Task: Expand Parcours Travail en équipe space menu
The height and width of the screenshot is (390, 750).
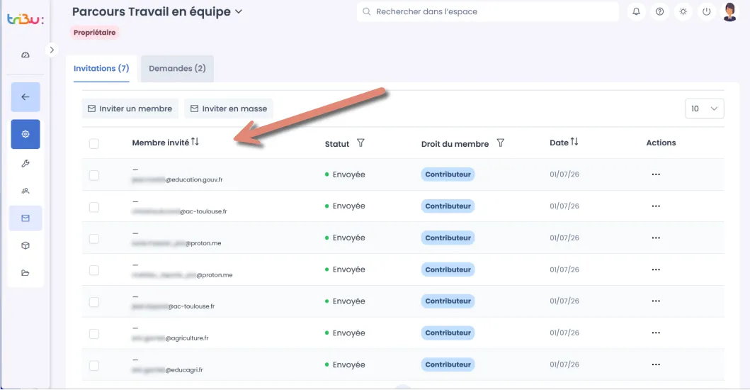Action: (x=239, y=11)
